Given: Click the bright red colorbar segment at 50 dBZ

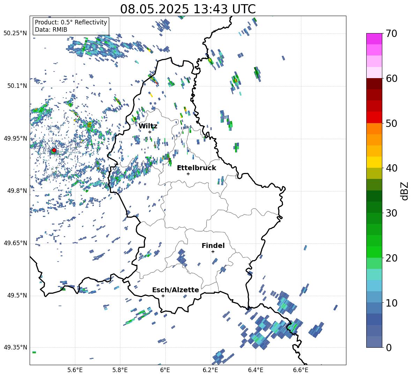Looking at the screenshot, I should (374, 118).
